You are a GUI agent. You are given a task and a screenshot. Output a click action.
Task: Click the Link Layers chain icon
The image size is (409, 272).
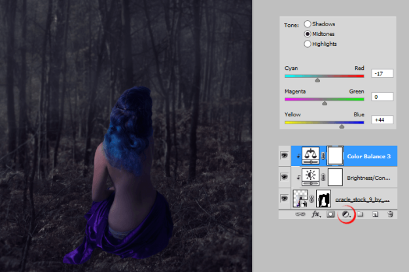coord(300,214)
